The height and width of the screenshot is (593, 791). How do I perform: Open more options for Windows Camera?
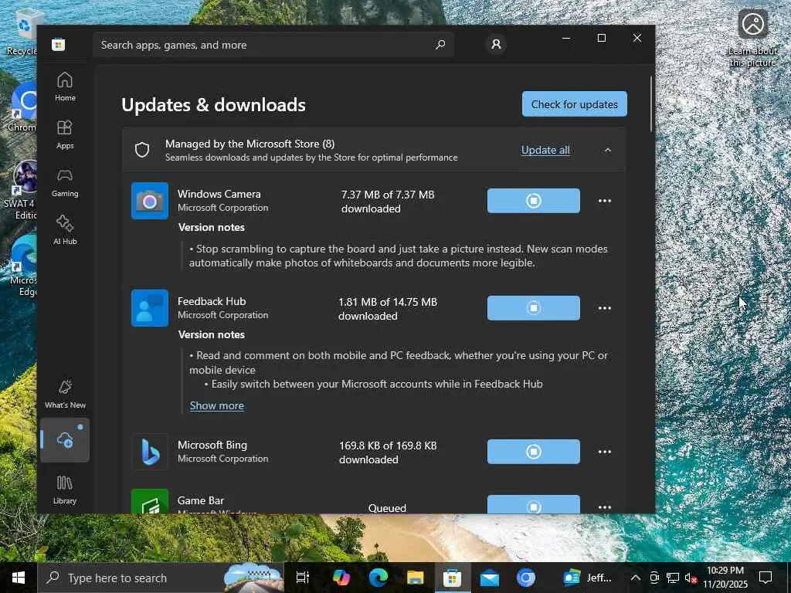pos(604,201)
